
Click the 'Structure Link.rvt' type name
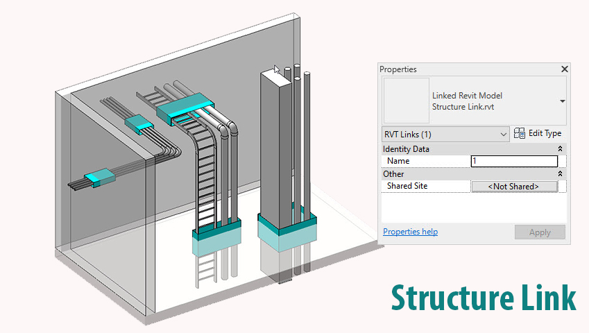click(463, 107)
